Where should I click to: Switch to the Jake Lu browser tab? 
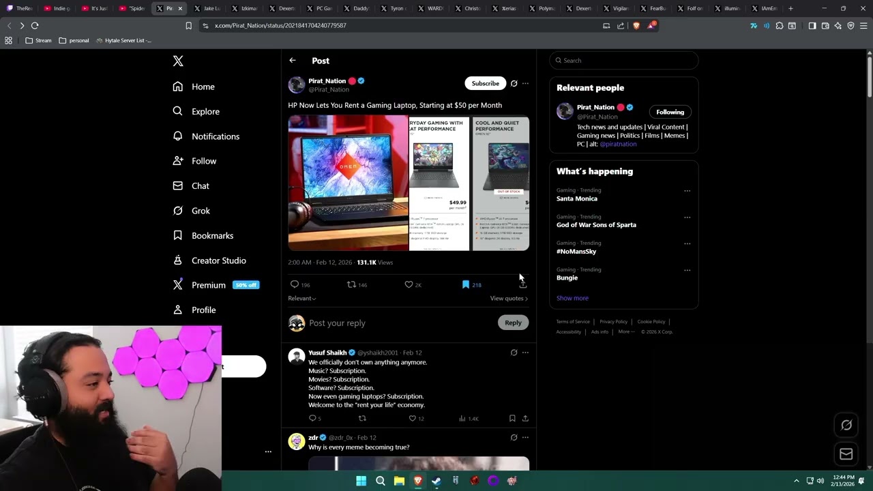[x=206, y=8]
